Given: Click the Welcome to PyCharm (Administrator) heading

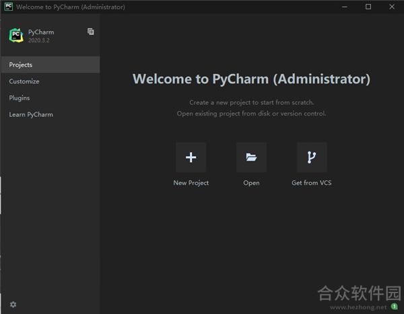Looking at the screenshot, I should coord(251,79).
